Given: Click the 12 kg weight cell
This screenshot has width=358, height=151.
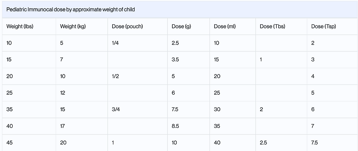Looking at the screenshot, I should tap(63, 93).
